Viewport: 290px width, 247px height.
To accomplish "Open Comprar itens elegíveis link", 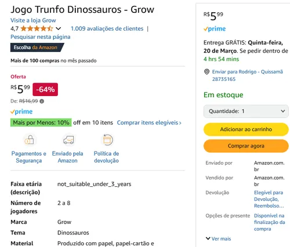I will (x=149, y=123).
